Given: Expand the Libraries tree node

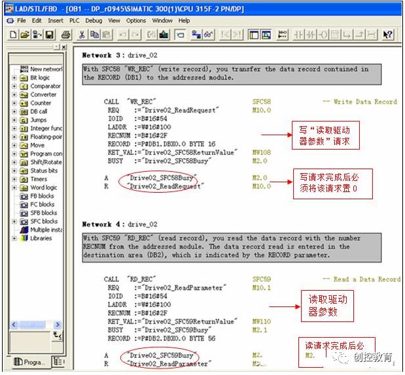Looking at the screenshot, I should [x=14, y=238].
